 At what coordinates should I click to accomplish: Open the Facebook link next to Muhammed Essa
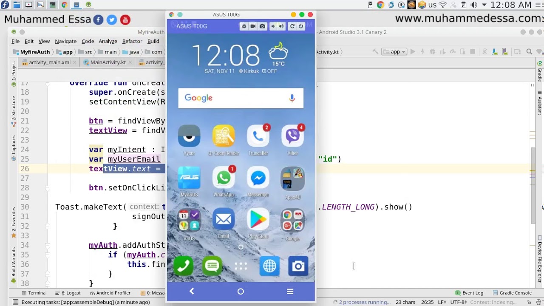click(98, 20)
